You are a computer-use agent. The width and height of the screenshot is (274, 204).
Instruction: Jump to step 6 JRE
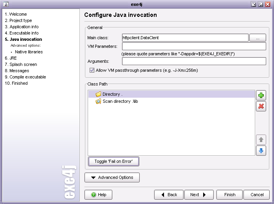coord(11,58)
